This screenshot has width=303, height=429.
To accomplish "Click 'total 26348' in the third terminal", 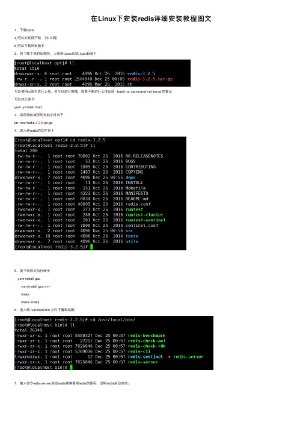I will [28, 330].
